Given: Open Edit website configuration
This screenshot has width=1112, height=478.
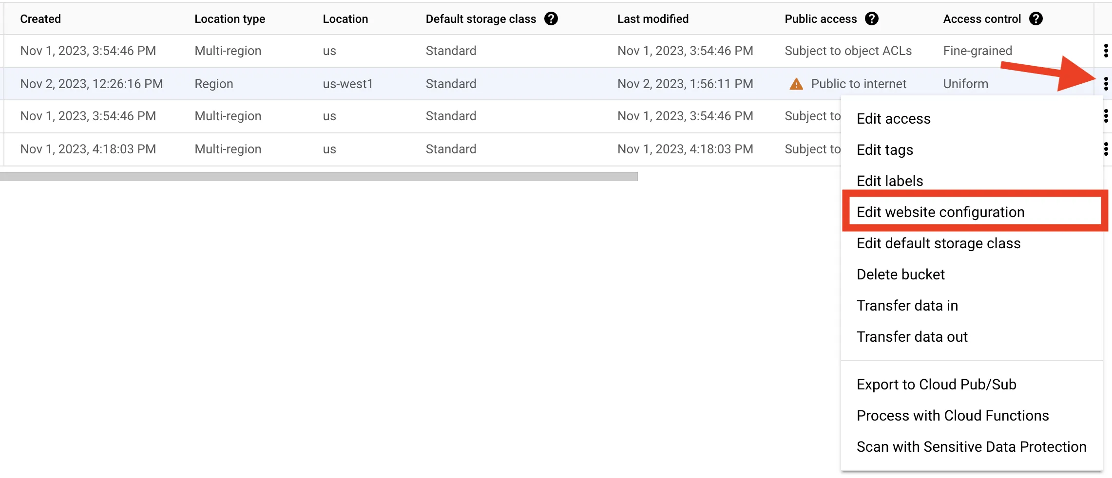Looking at the screenshot, I should coord(940,212).
